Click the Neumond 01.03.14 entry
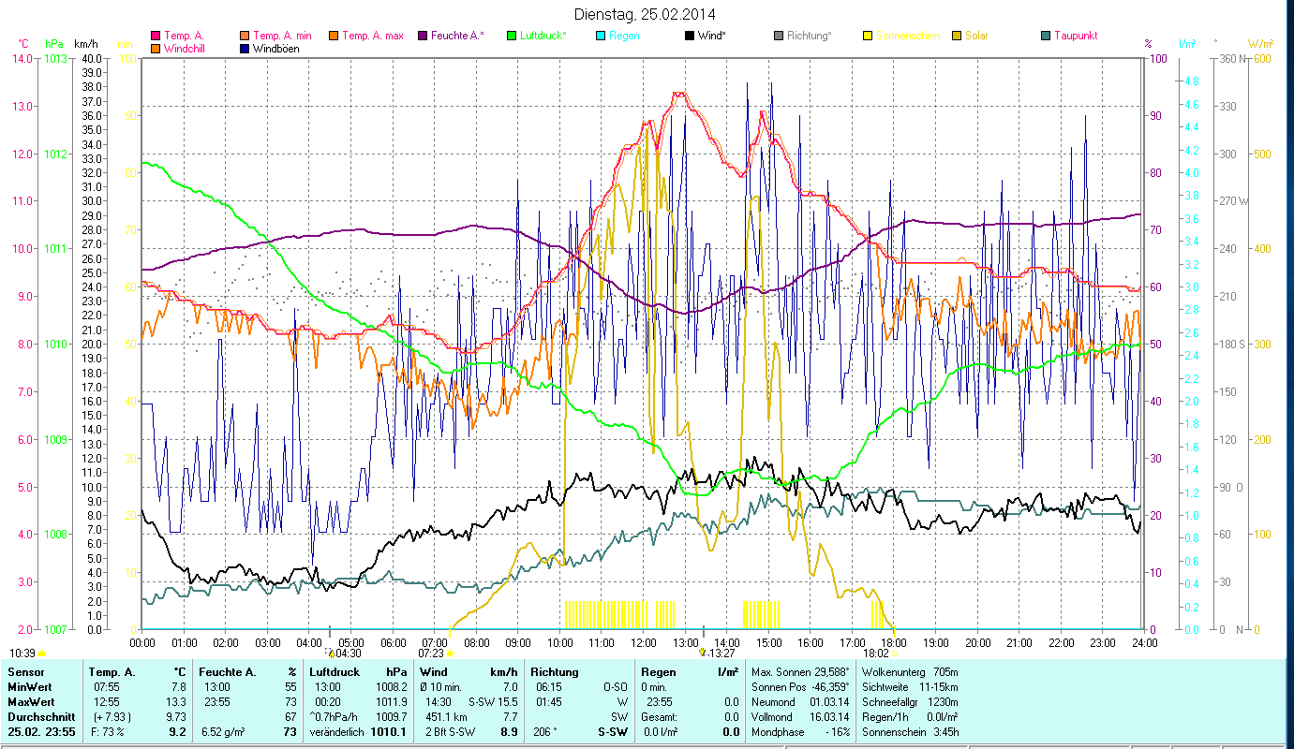Image resolution: width=1294 pixels, height=749 pixels. 799,702
